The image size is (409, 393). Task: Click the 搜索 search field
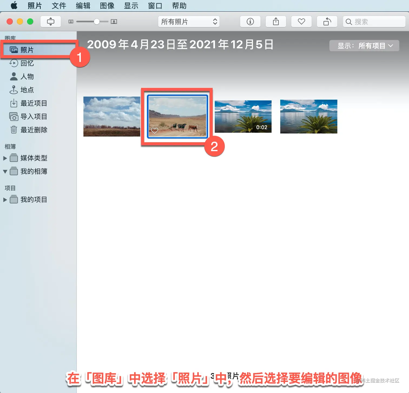pos(374,22)
